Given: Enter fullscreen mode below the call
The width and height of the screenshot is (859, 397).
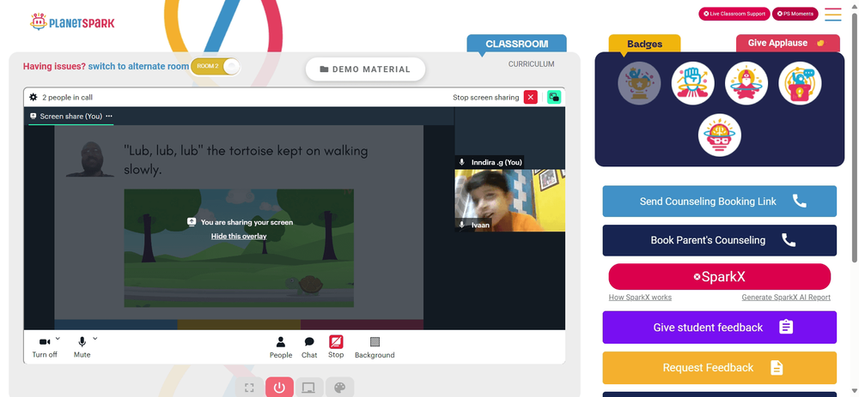Looking at the screenshot, I should point(249,388).
